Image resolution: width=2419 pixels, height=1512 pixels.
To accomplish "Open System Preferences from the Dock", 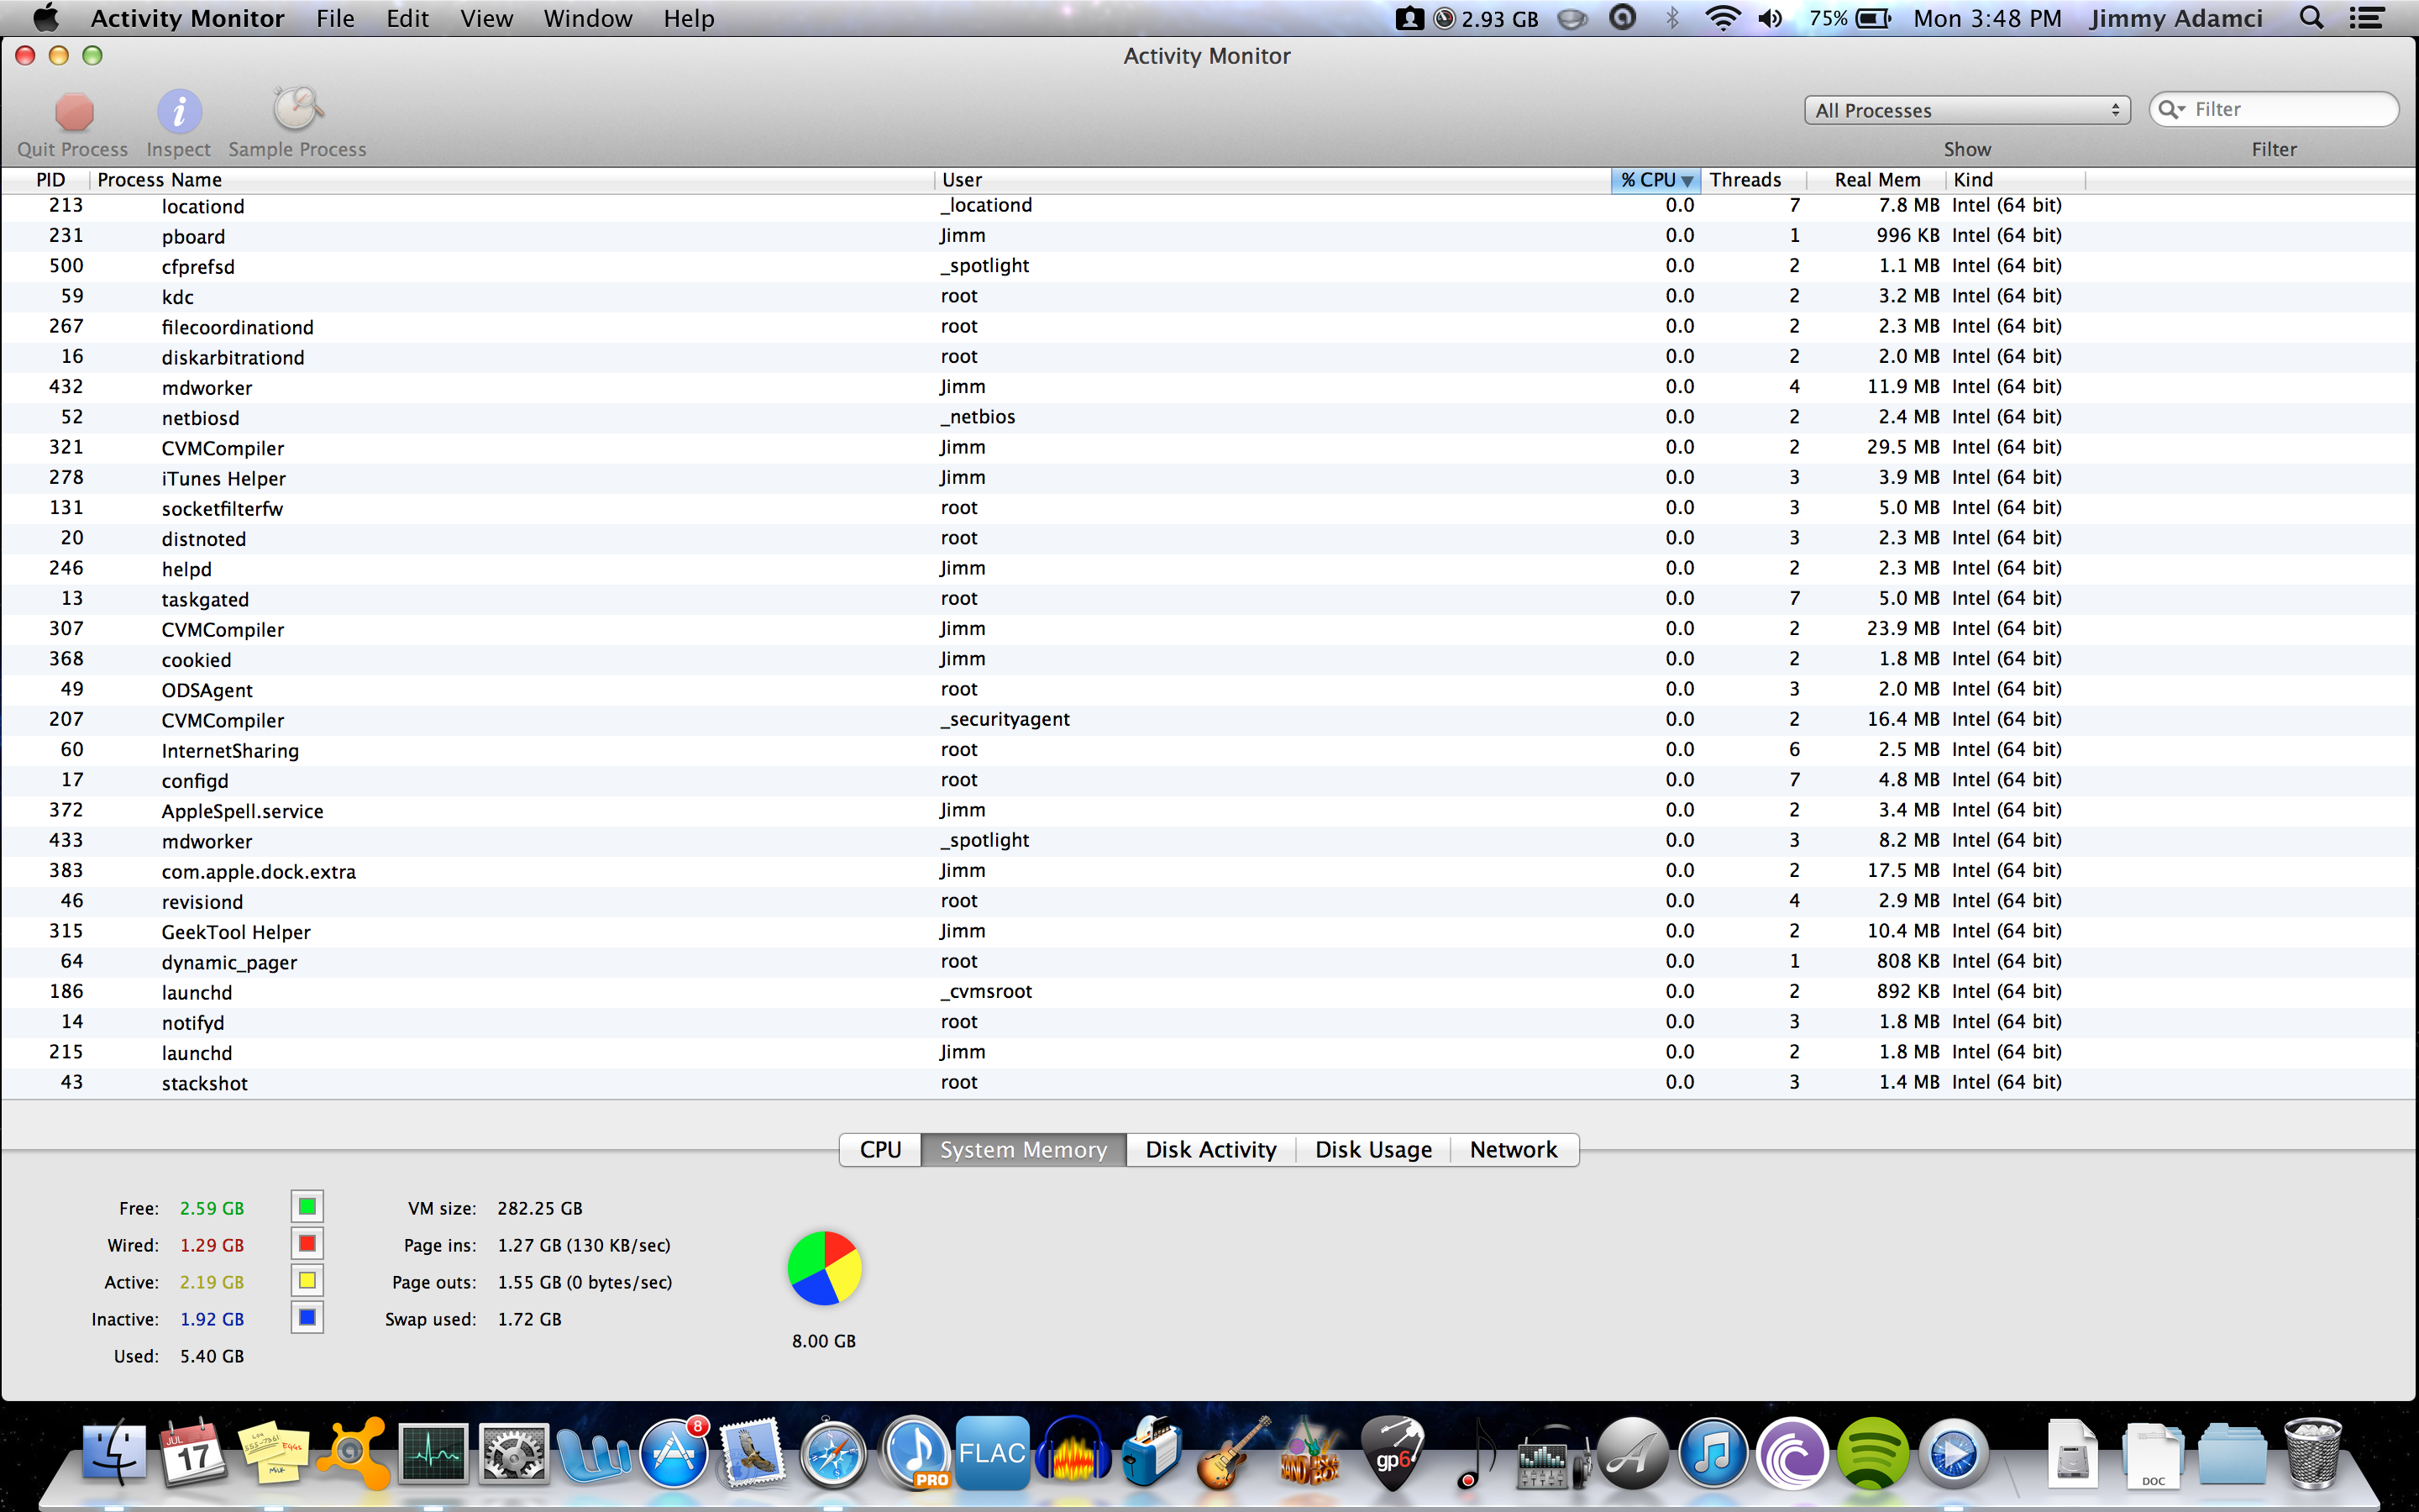I will (514, 1453).
